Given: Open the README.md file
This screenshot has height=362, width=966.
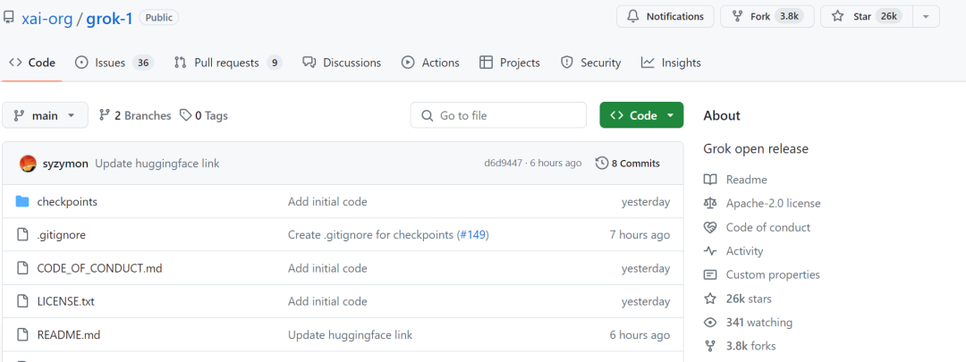Looking at the screenshot, I should point(68,335).
